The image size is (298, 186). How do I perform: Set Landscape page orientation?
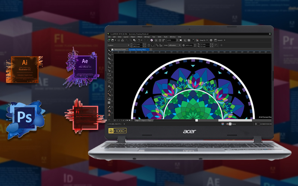(x=153, y=45)
